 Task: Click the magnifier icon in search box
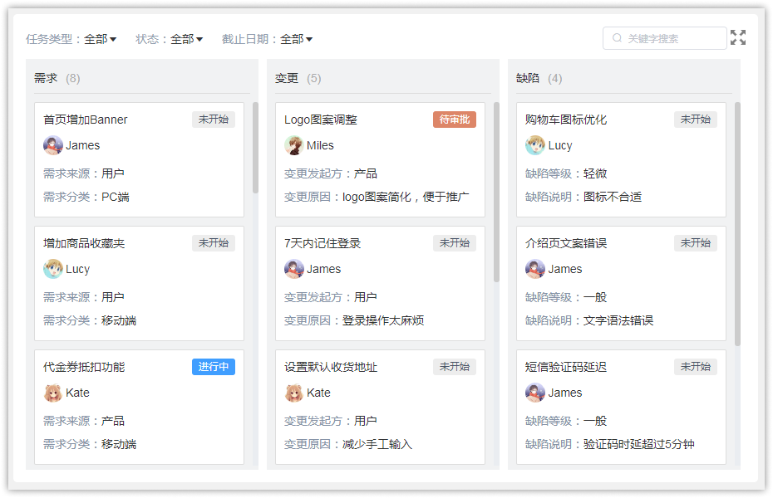coord(617,38)
